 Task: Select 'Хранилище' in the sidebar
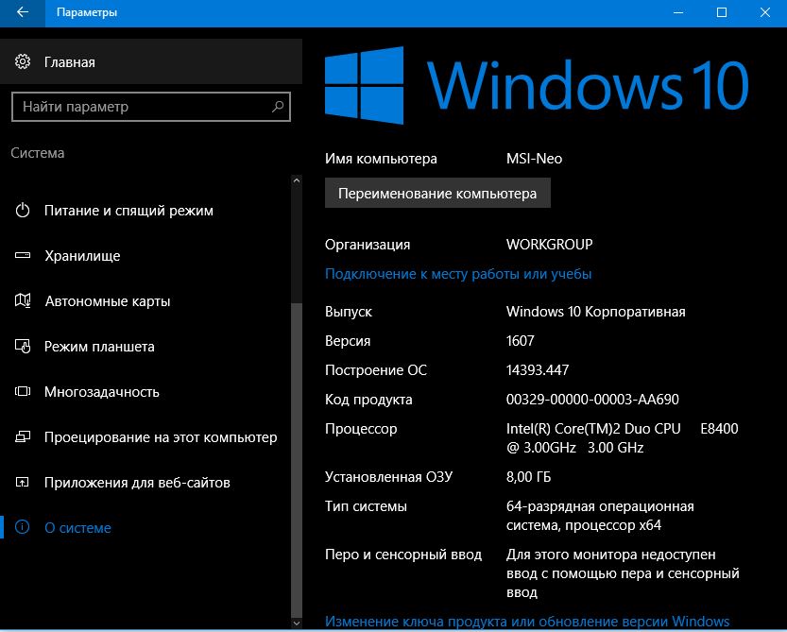pyautogui.click(x=82, y=256)
